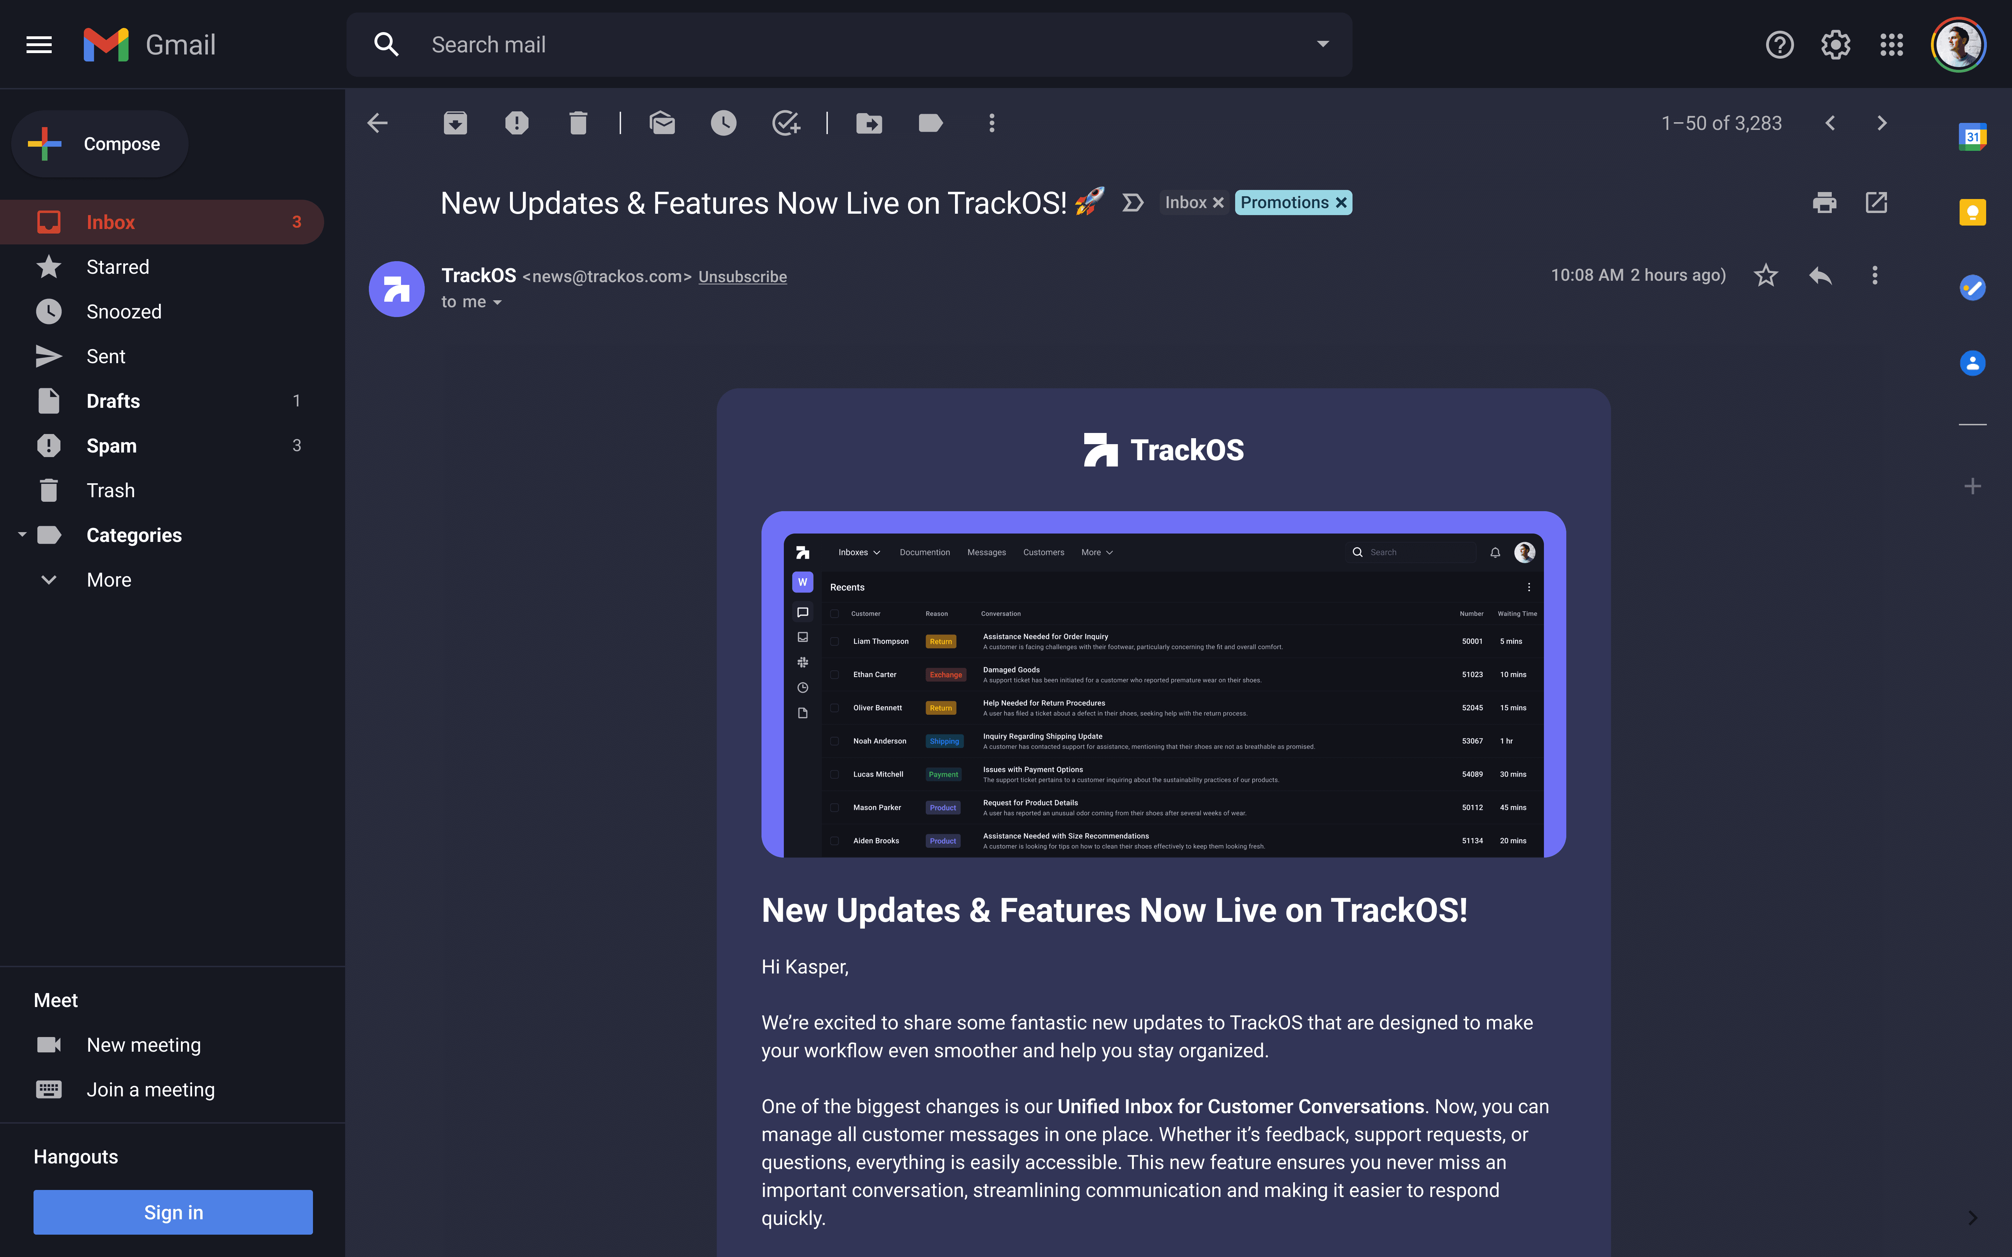Collapse the Categories section arrow
Image resolution: width=2012 pixels, height=1257 pixels.
click(22, 535)
